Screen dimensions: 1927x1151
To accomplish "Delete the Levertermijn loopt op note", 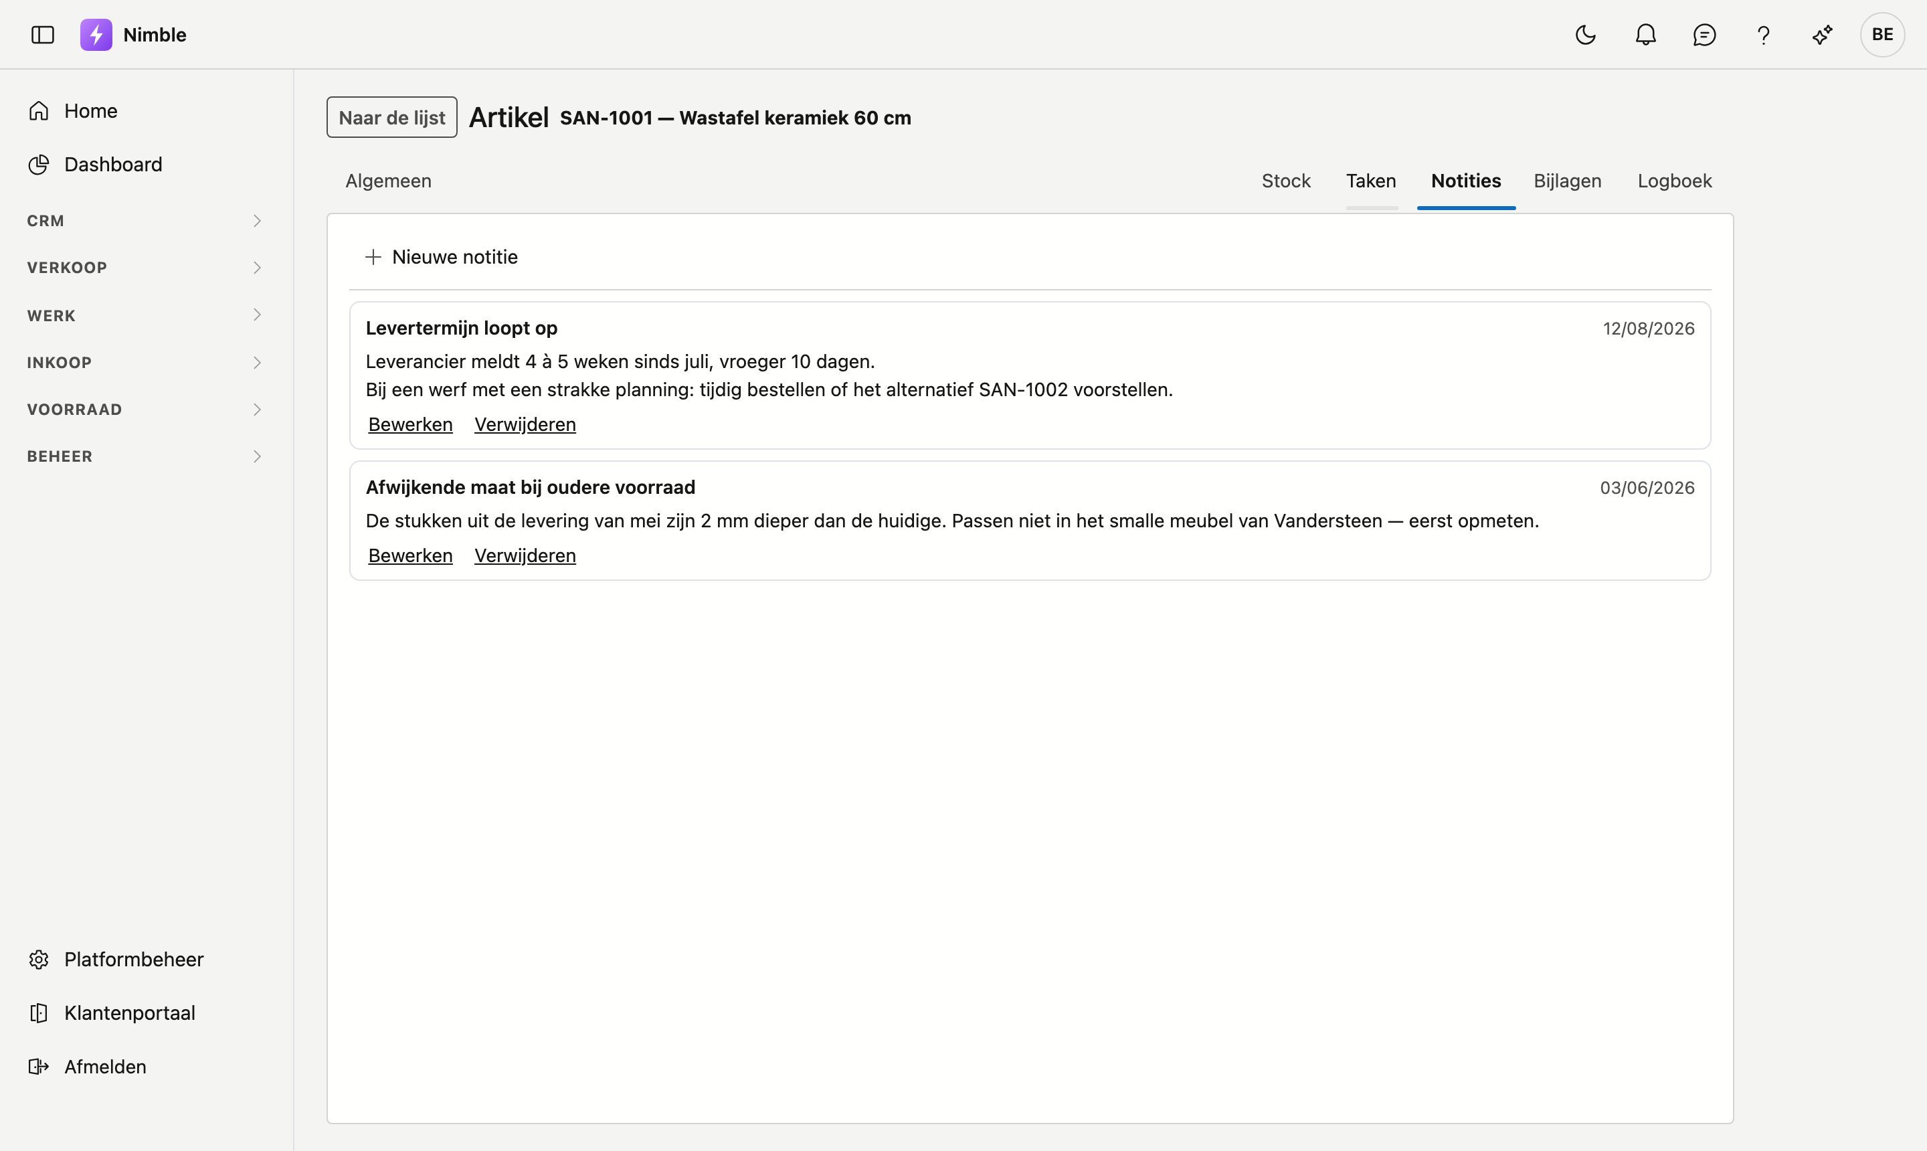I will coord(525,424).
